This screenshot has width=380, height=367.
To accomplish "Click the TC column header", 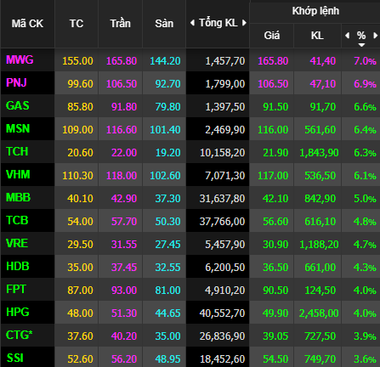I will point(77,24).
